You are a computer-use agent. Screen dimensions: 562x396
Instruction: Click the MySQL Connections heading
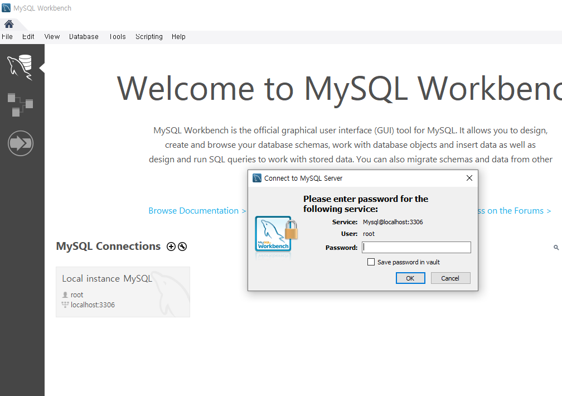click(x=108, y=246)
